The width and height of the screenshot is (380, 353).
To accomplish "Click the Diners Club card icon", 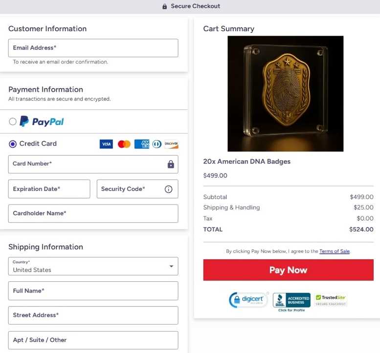I will (x=157, y=144).
